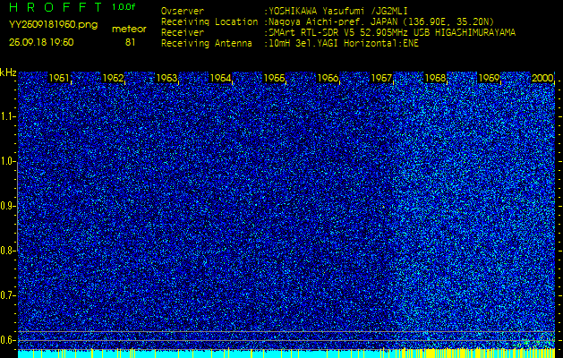Viewport: 563px width, 358px height.
Task: Click the 2000 time marker
Action: [542, 78]
